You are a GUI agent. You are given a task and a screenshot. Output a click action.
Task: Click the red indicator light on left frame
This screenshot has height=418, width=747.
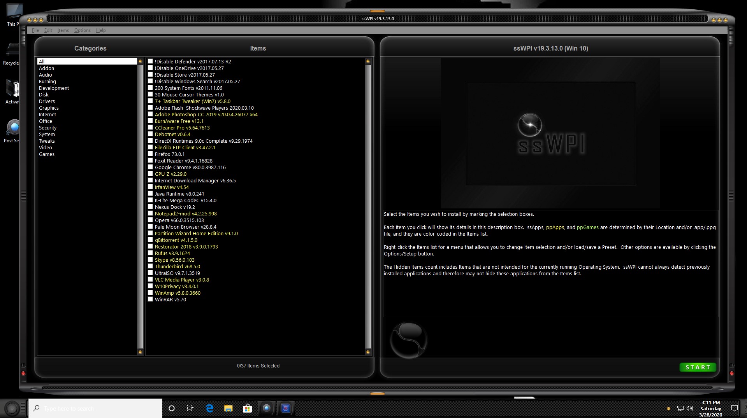(x=23, y=373)
